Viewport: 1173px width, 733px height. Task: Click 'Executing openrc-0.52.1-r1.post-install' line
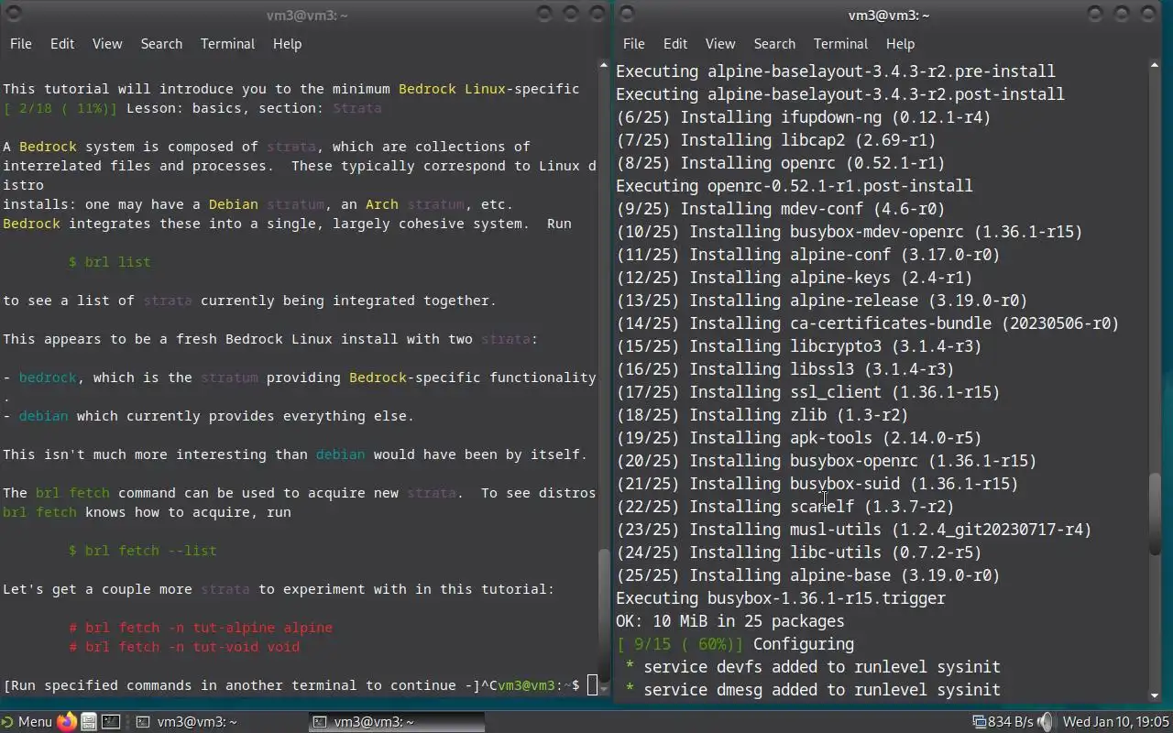click(x=795, y=186)
